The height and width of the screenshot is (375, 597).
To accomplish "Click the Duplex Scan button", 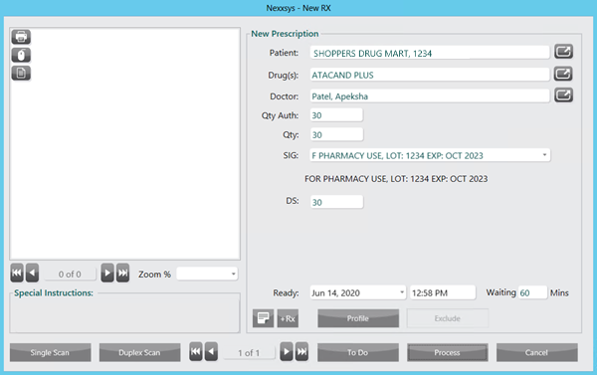I will point(139,352).
